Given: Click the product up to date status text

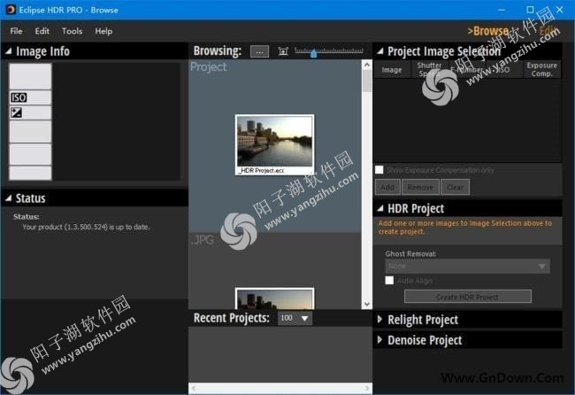Looking at the screenshot, I should pyautogui.click(x=86, y=228).
